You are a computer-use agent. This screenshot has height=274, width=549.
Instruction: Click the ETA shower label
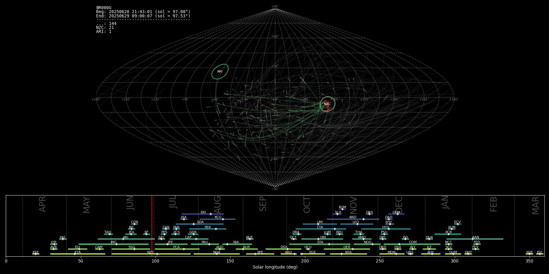coord(78,252)
